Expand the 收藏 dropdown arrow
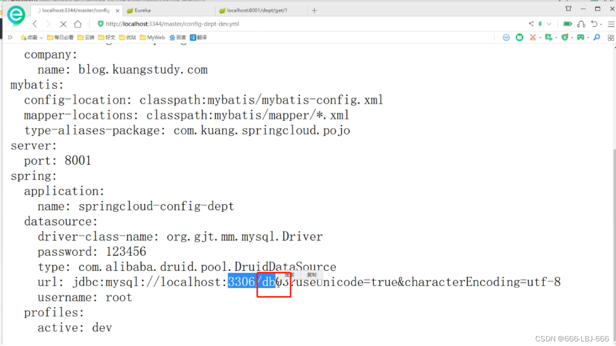 [x=41, y=38]
